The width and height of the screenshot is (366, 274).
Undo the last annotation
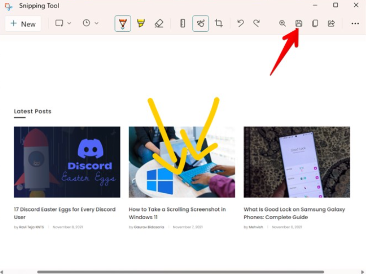pyautogui.click(x=240, y=23)
